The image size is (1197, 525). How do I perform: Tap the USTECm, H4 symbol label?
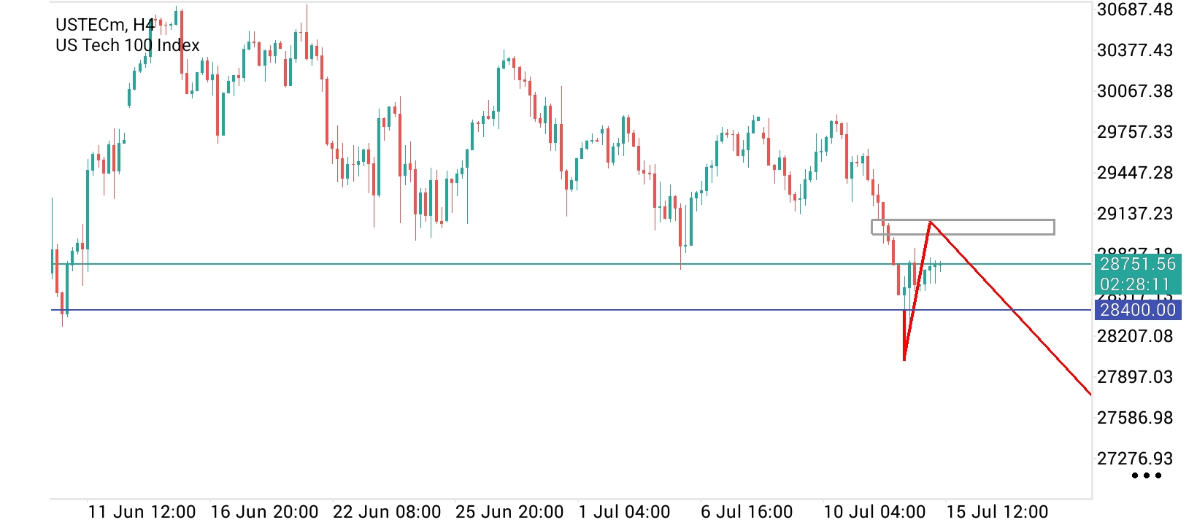pyautogui.click(x=105, y=25)
